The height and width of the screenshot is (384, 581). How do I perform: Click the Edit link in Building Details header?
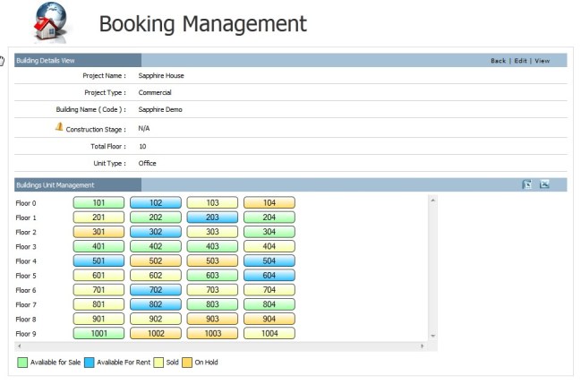click(520, 61)
